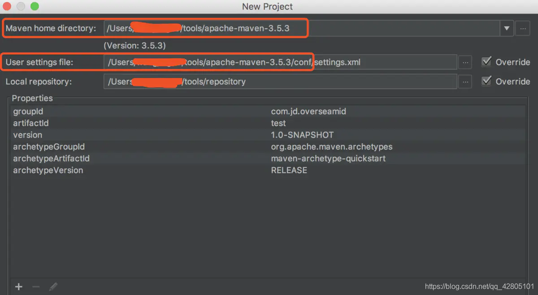Browse for the user settings file
The image size is (538, 295).
pyautogui.click(x=465, y=62)
